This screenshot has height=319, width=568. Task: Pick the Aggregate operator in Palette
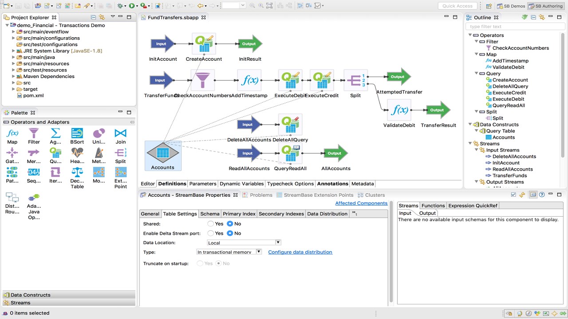tap(55, 136)
